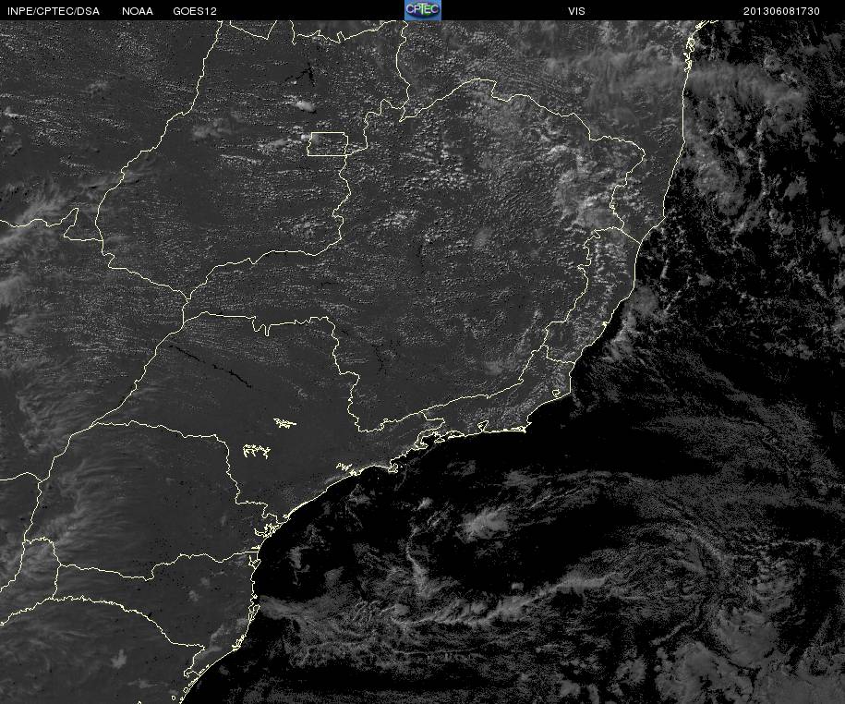Click the 201306081730 timestamp
Image resolution: width=845 pixels, height=704 pixels.
pos(781,11)
